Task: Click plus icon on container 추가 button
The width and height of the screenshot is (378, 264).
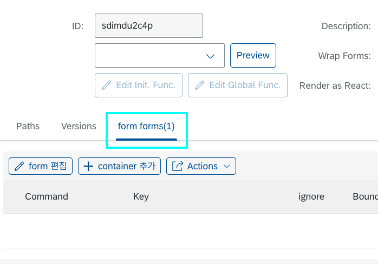Action: pyautogui.click(x=88, y=166)
